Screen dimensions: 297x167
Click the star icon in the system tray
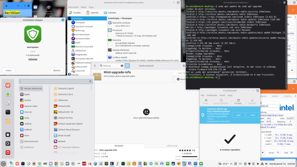(258, 164)
